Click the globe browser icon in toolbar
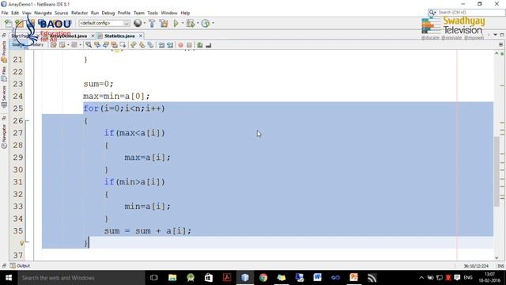 point(138,23)
